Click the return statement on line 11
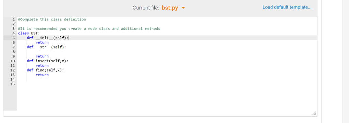Viewport: 349px width, 123px height. point(42,65)
